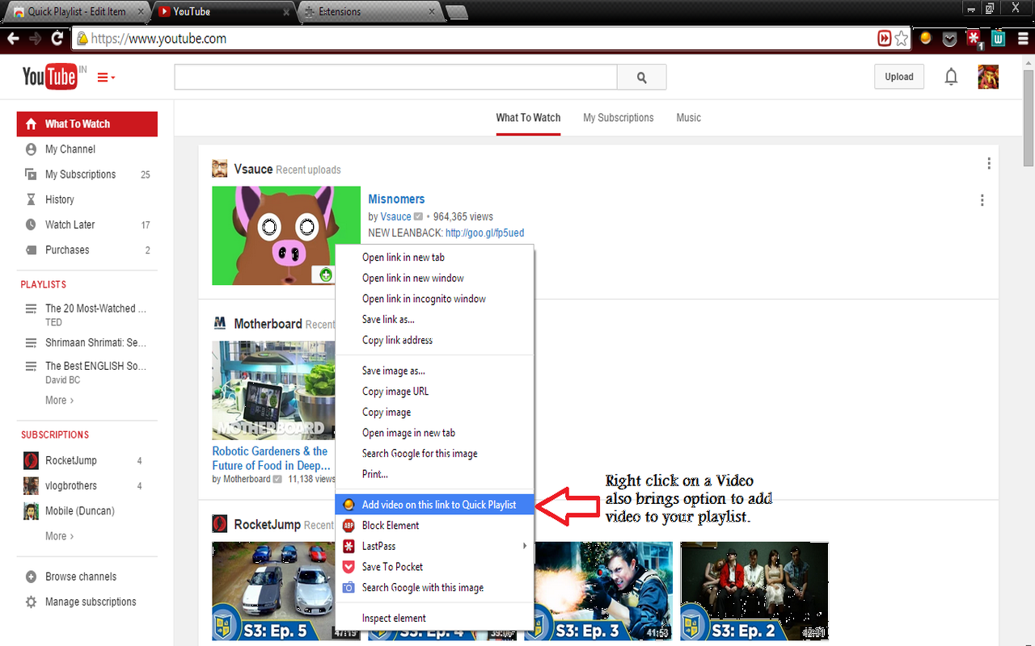The image size is (1035, 646).
Task: Choose Copy link address
Action: 434,340
